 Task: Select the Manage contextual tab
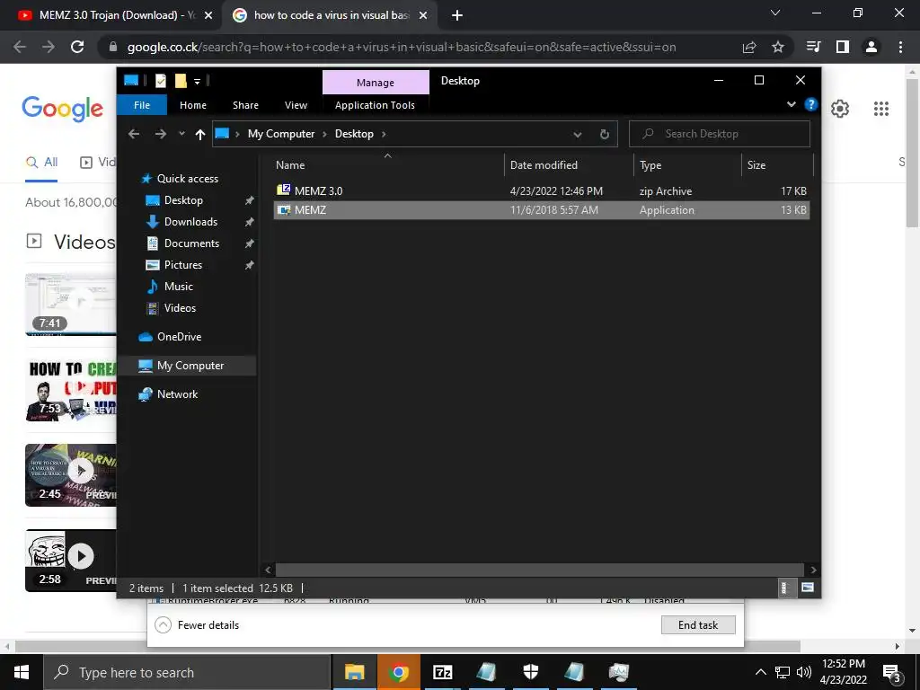tap(376, 82)
